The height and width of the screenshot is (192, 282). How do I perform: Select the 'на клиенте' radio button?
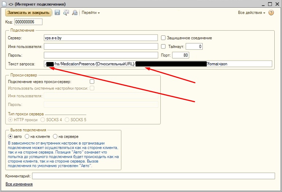32,137
